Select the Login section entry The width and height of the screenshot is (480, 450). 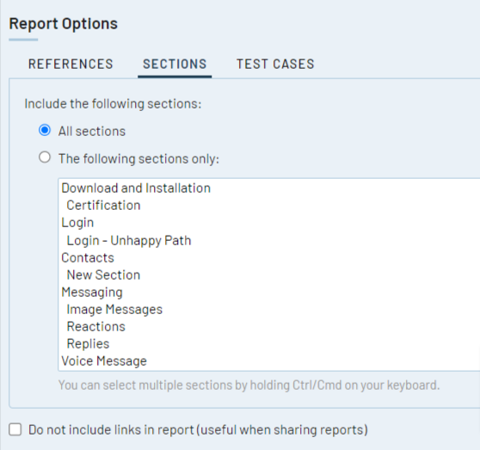[x=269, y=223]
